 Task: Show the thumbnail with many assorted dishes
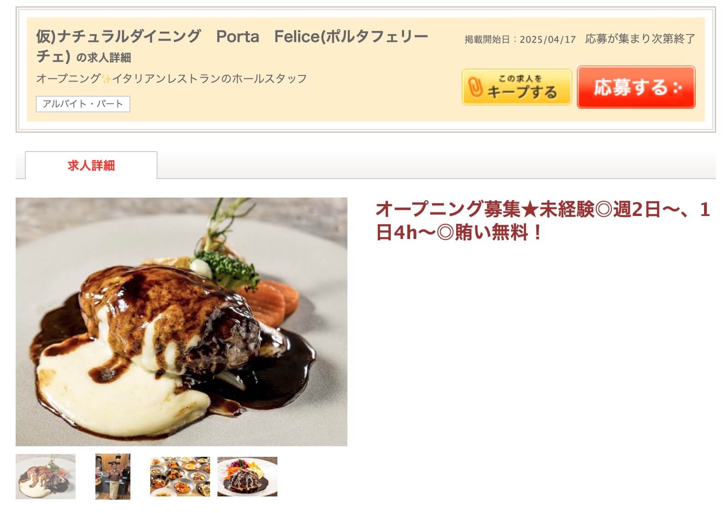[180, 477]
